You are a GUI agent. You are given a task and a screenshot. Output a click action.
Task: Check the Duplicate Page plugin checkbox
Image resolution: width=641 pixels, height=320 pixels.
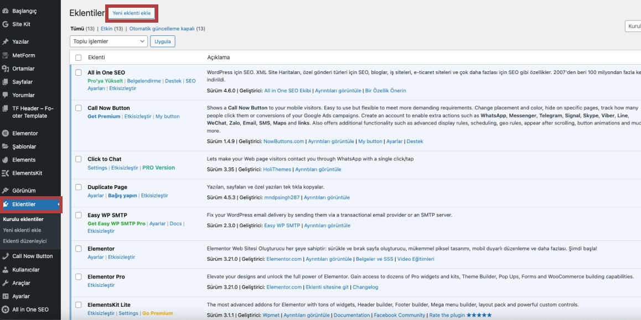[x=79, y=187]
